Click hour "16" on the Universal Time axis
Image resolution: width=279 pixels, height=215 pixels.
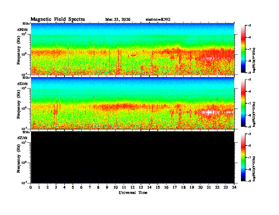166,188
